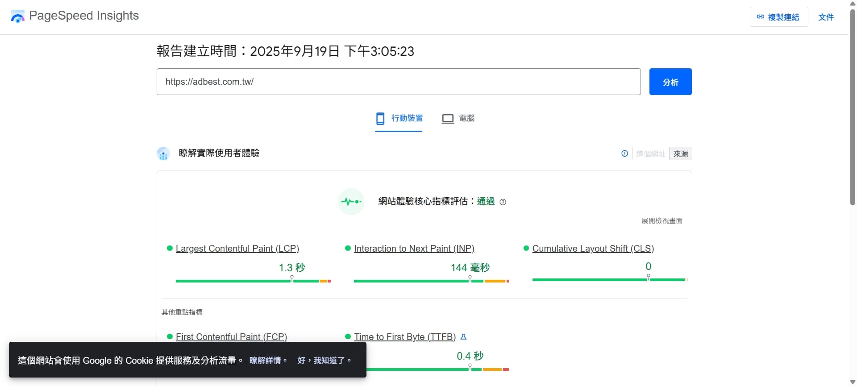The height and width of the screenshot is (386, 857).
Task: Open the Largest Contentful Paint (LCP) link
Action: (237, 249)
